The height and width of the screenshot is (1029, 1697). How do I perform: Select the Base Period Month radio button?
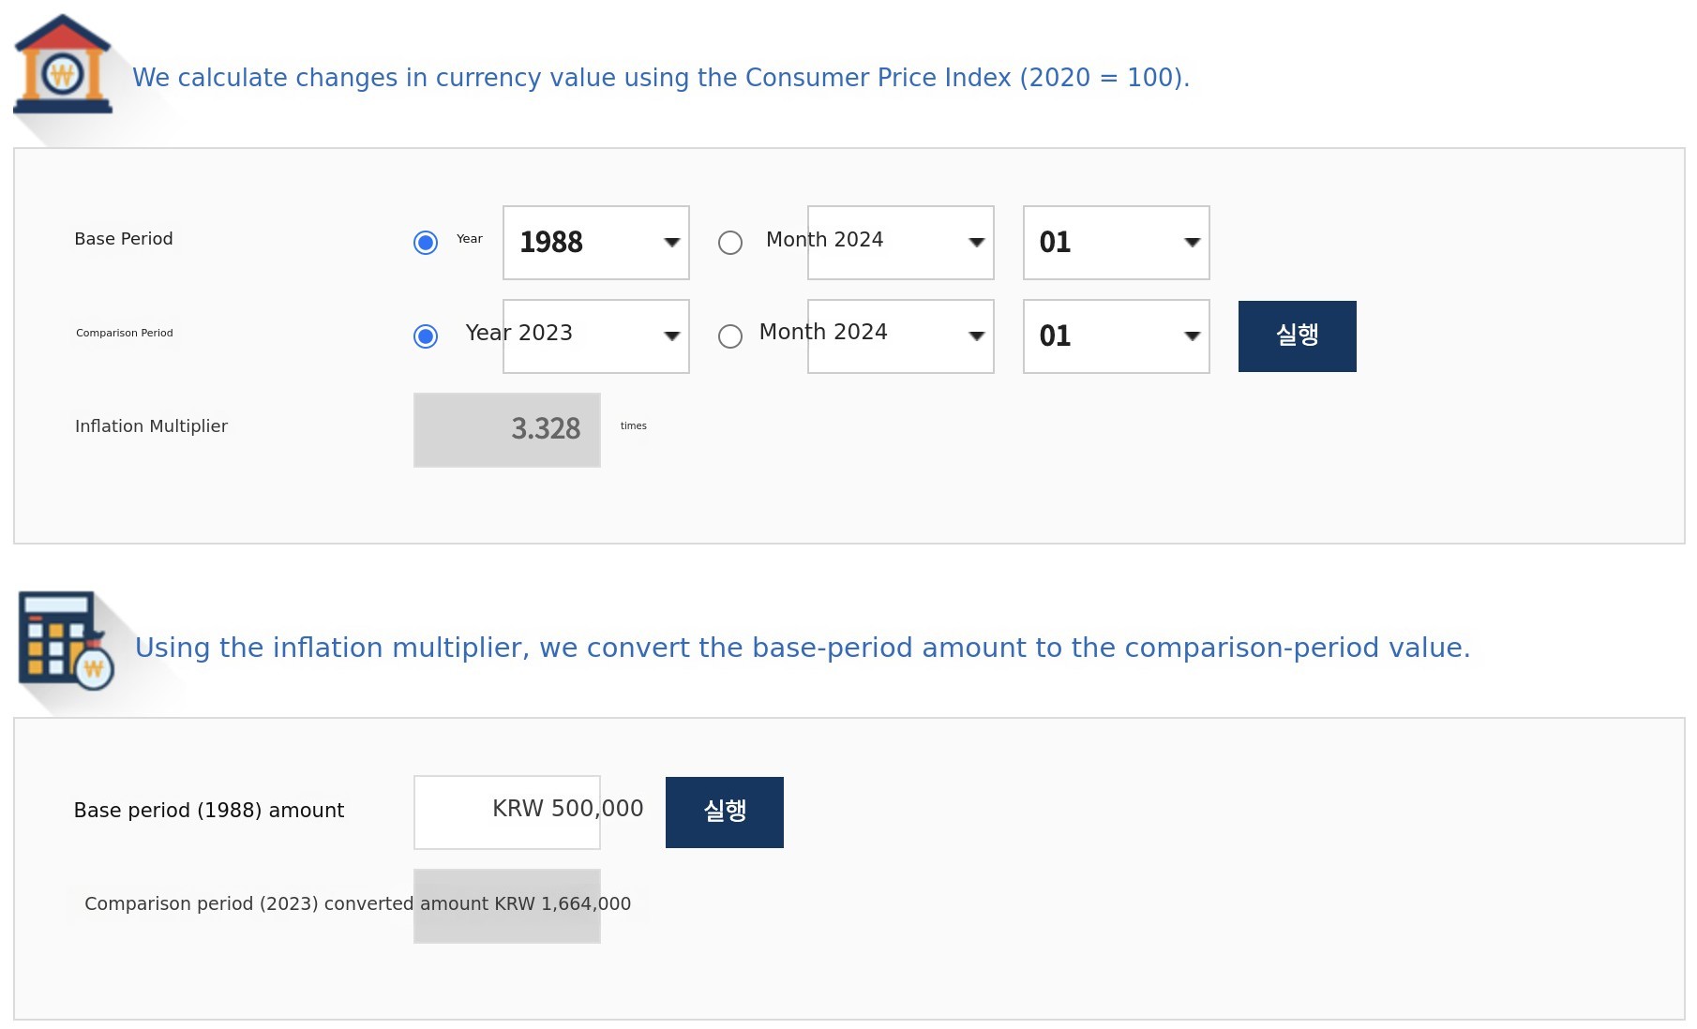730,243
